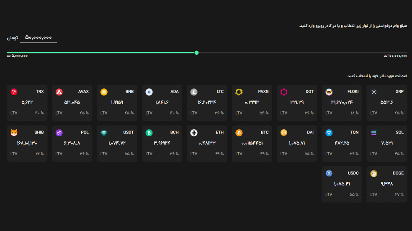Click the DOT Polkadot icon
Image resolution: width=412 pixels, height=231 pixels.
pos(284,92)
